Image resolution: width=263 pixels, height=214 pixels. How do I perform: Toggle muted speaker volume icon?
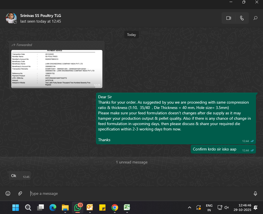(227, 208)
